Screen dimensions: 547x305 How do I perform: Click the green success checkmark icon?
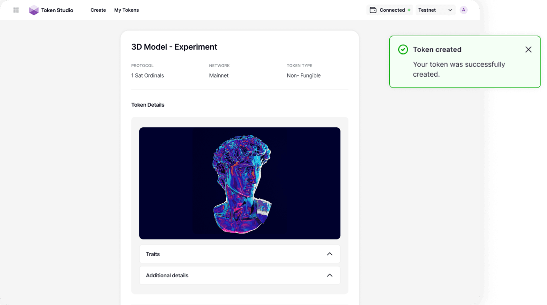403,49
